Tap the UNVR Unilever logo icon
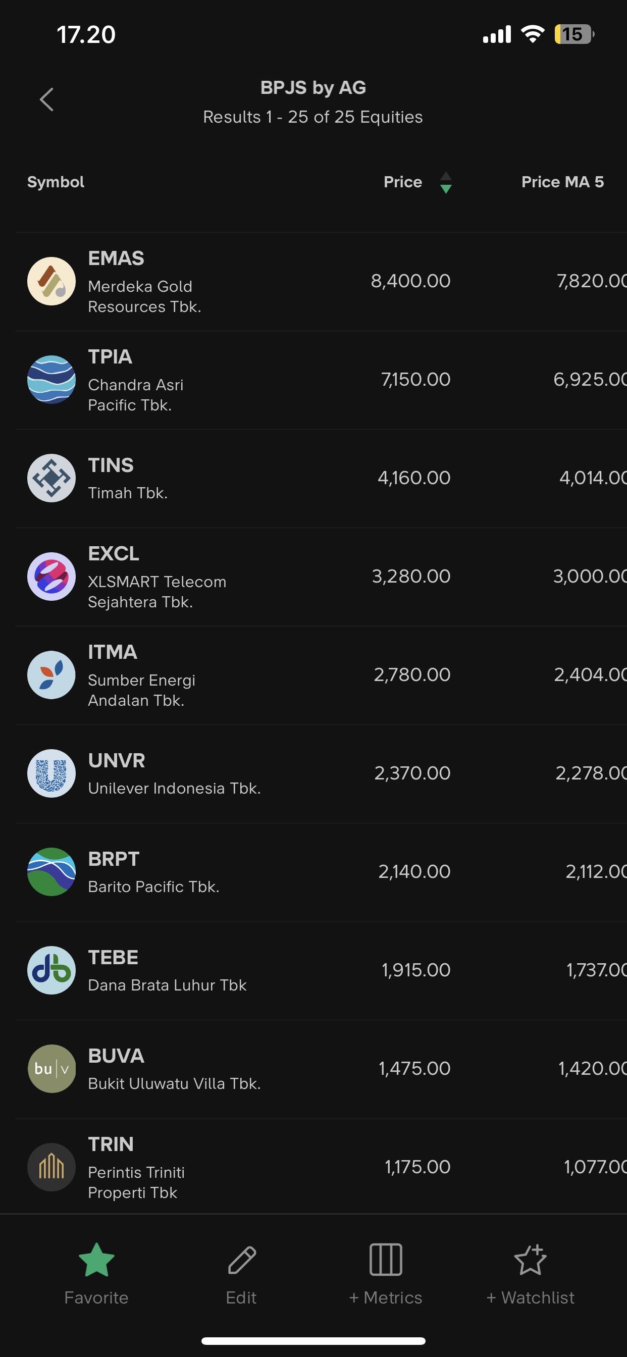The width and height of the screenshot is (627, 1357). [51, 773]
